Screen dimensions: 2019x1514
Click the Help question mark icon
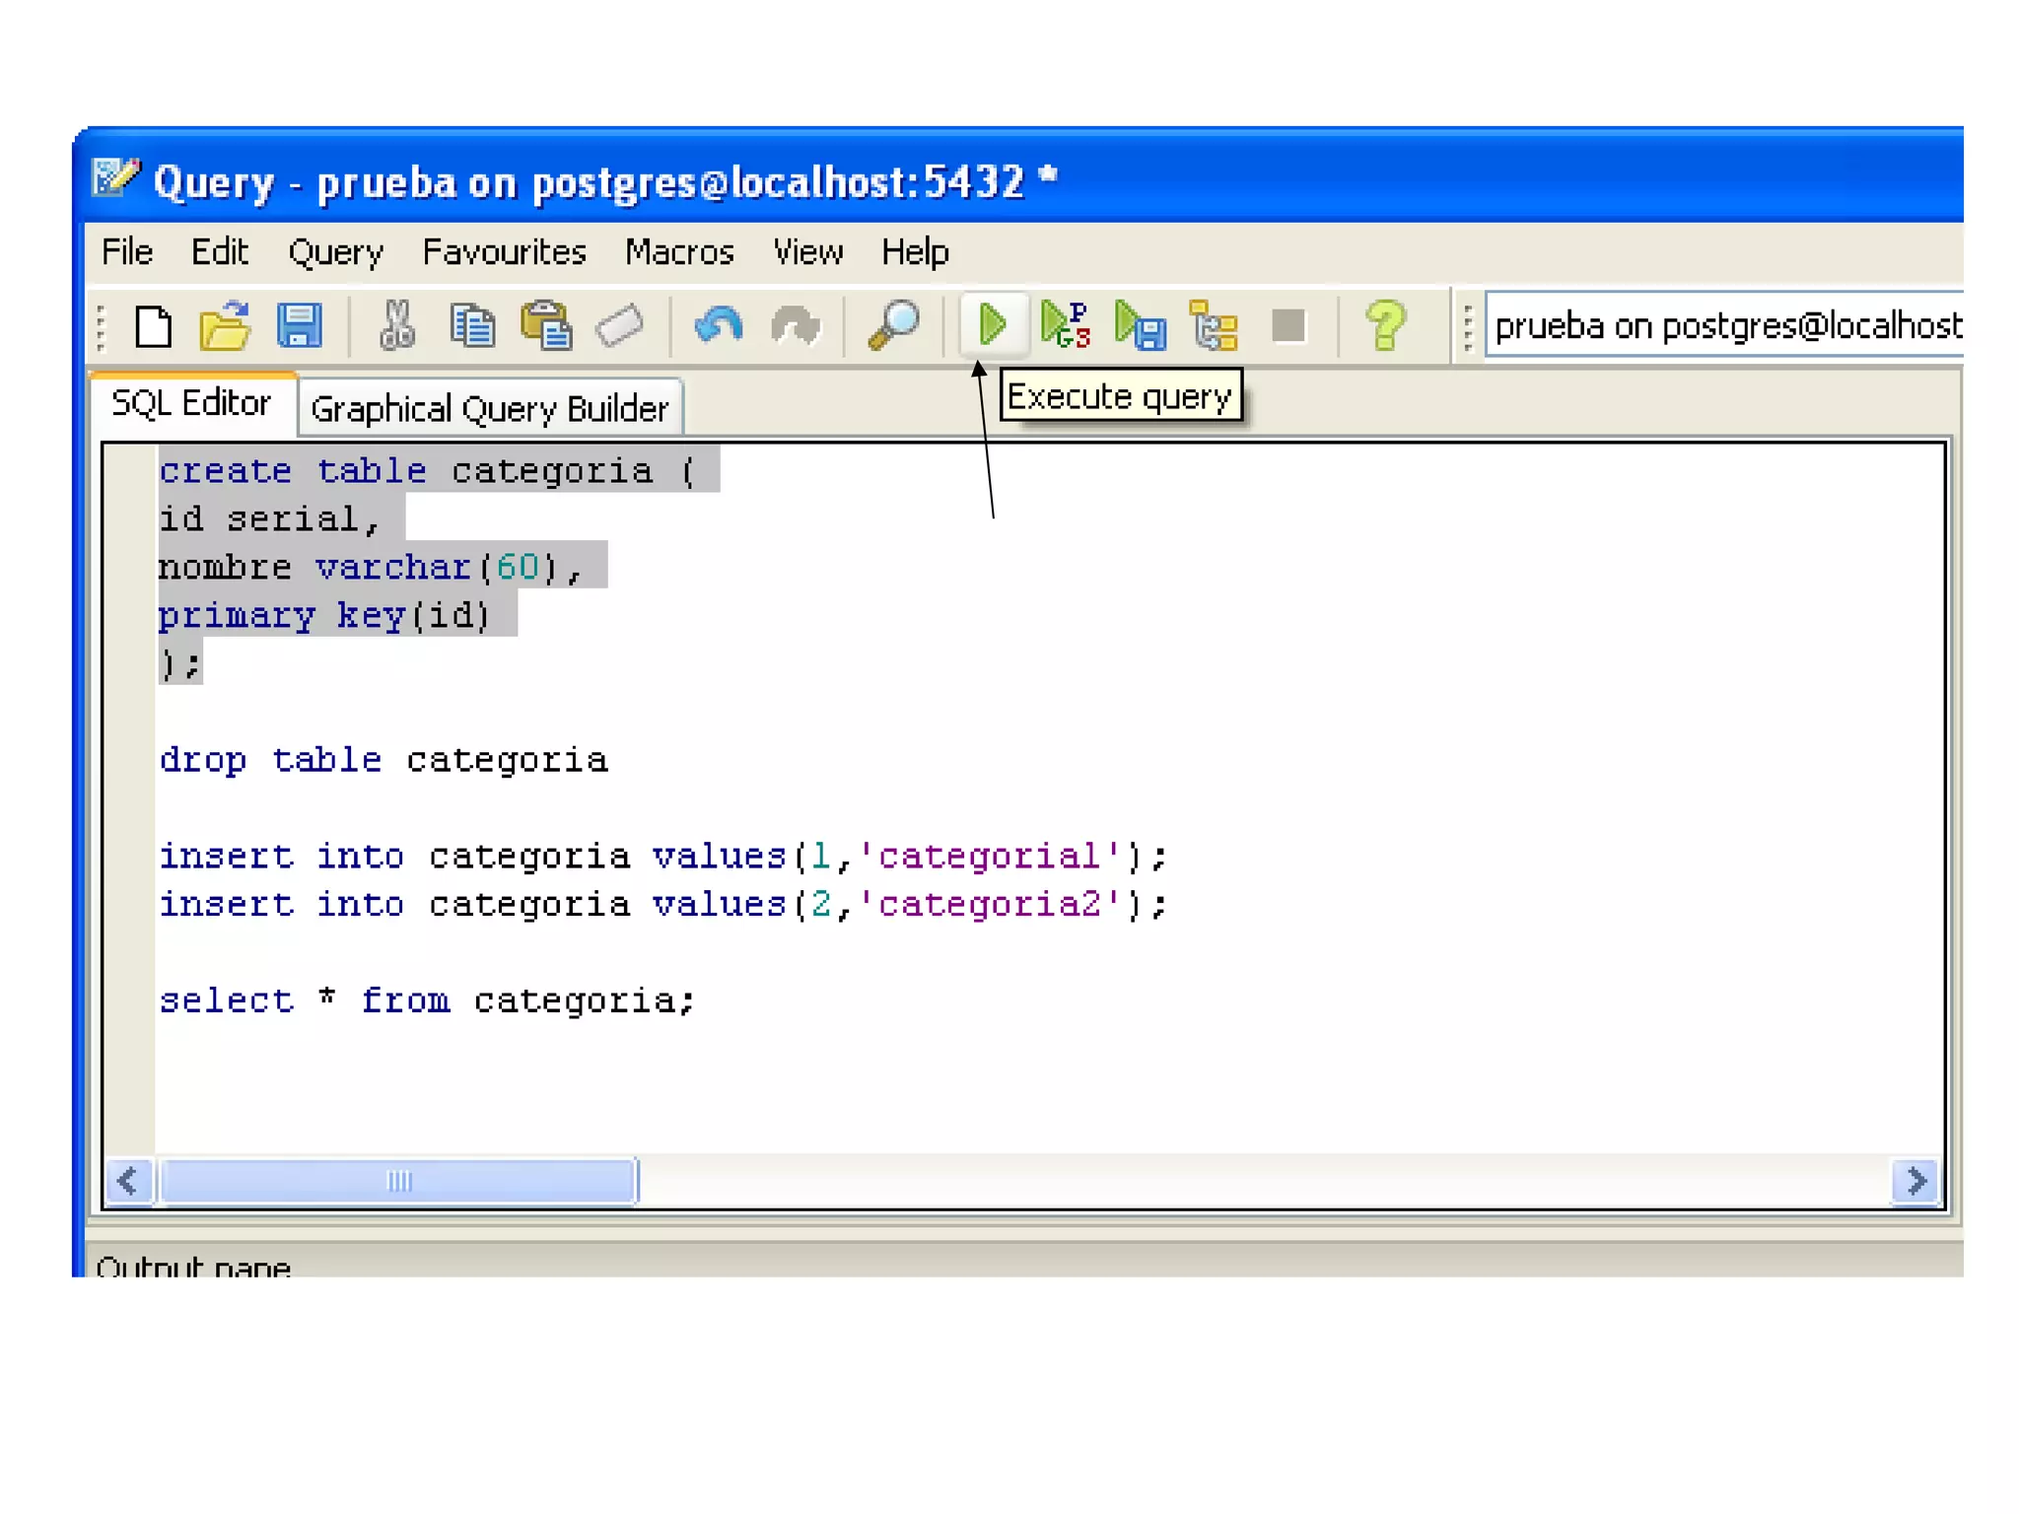pyautogui.click(x=1385, y=325)
